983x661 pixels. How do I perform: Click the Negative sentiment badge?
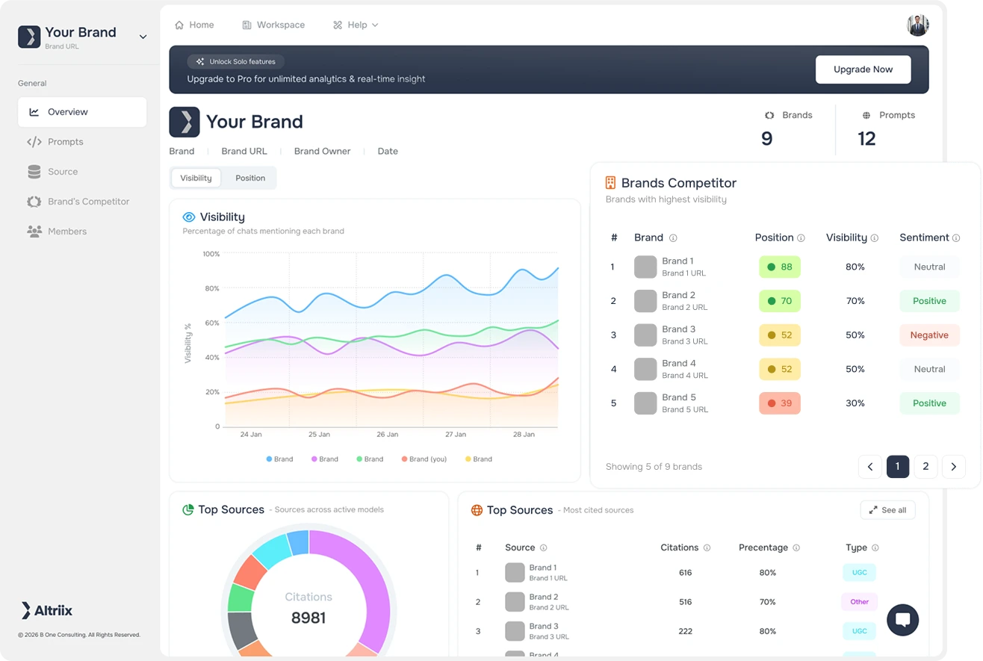pos(929,335)
